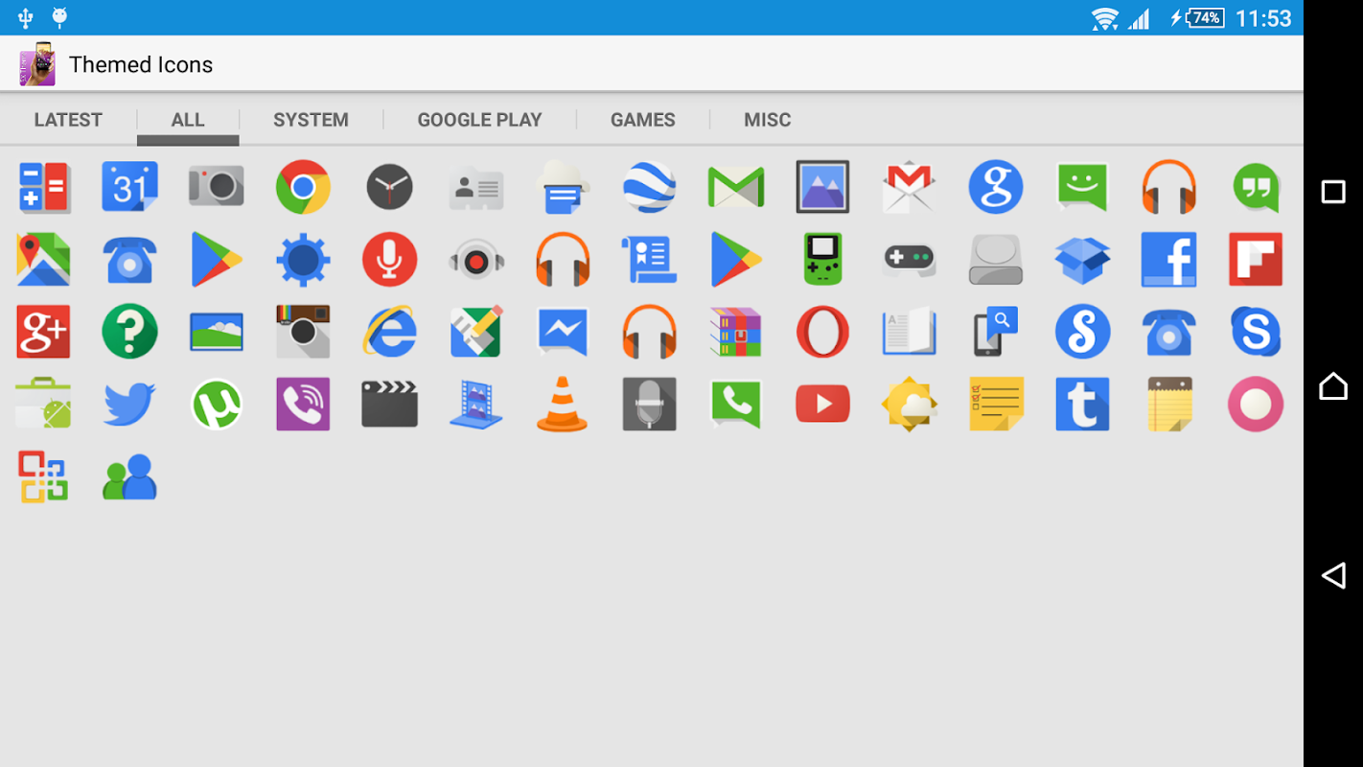Select the Facebook icon
This screenshot has width=1363, height=767.
tap(1169, 259)
